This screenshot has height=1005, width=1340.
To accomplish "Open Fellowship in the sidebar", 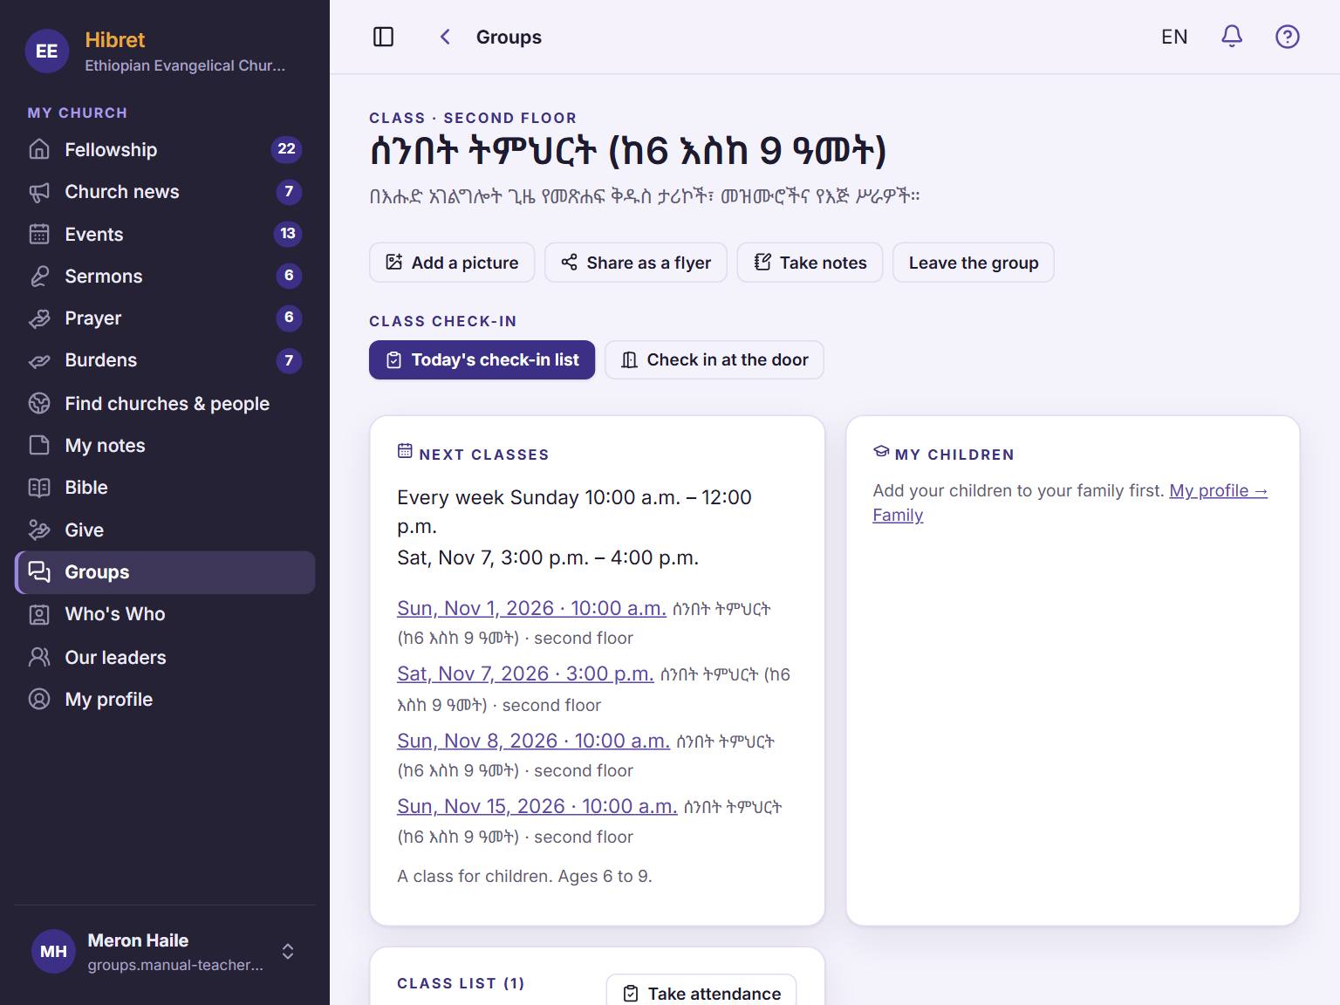I will coord(165,149).
